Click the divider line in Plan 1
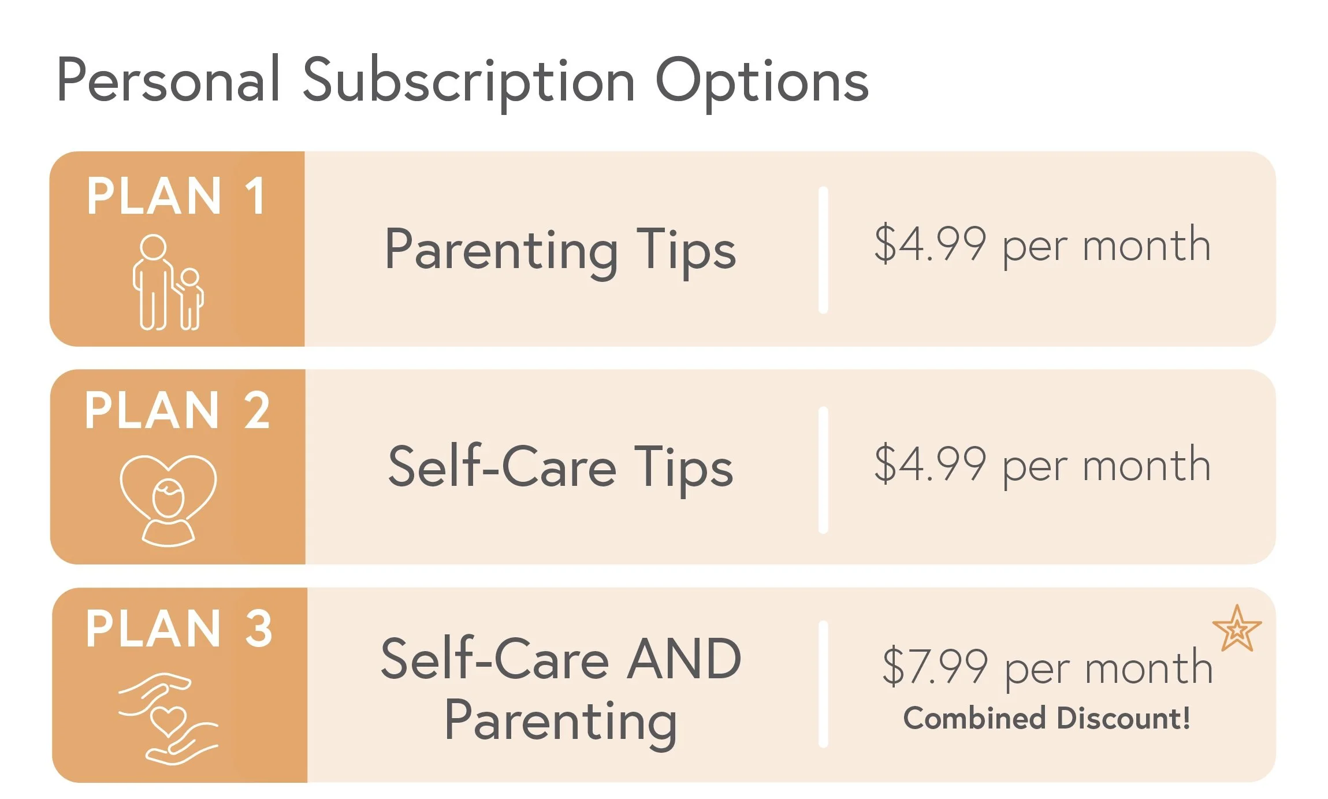 point(823,250)
